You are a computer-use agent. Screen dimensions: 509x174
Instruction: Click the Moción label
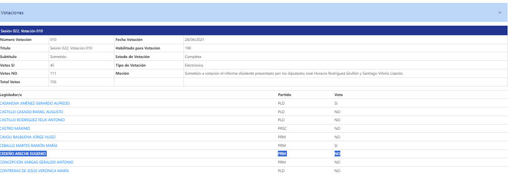122,74
